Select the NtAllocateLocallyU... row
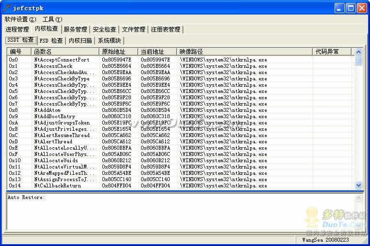This screenshot has width=370, height=246. (x=181, y=148)
